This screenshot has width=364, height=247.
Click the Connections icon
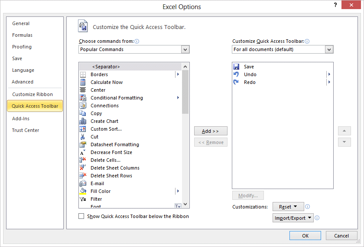[83, 106]
